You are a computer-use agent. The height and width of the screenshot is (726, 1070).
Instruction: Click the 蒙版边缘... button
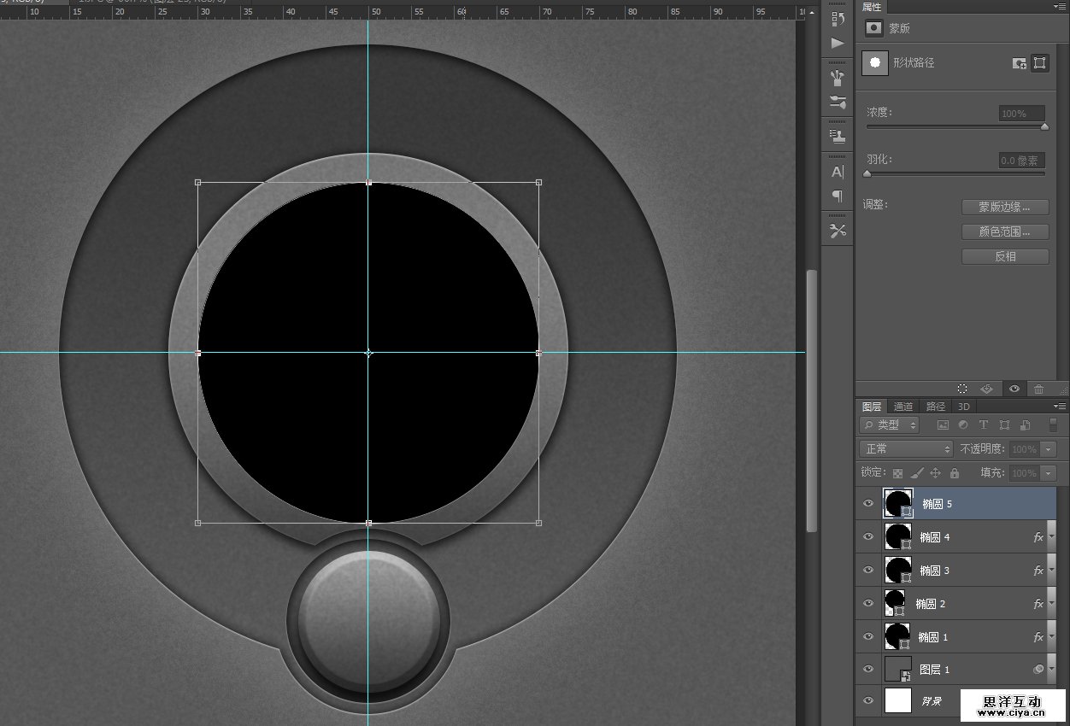pos(1005,207)
